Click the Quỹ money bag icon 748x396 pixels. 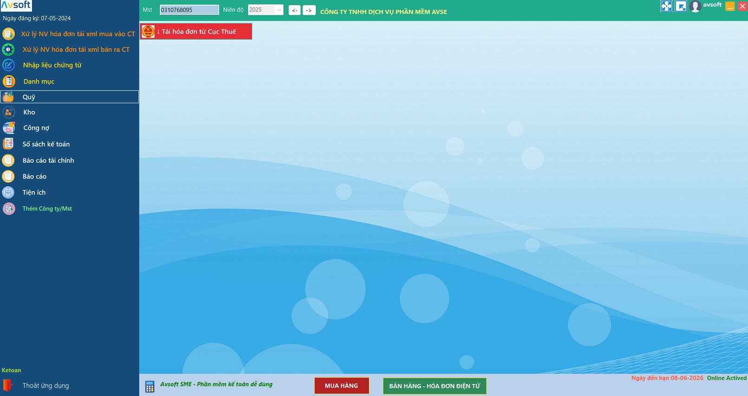(8, 97)
